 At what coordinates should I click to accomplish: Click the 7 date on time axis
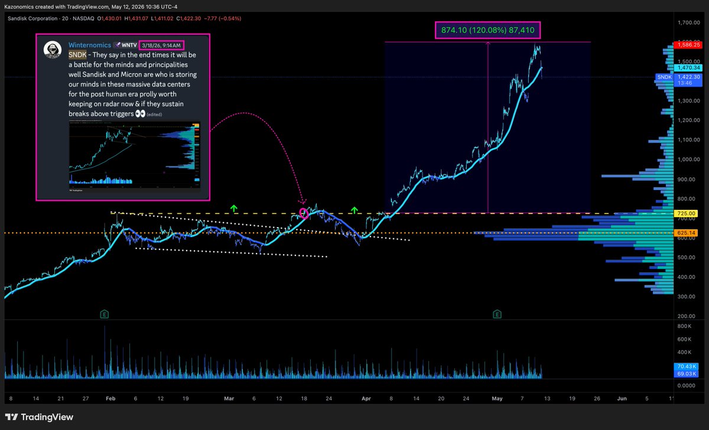tap(522, 399)
